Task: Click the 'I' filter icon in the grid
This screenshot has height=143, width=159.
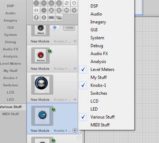Action: coord(36,10)
